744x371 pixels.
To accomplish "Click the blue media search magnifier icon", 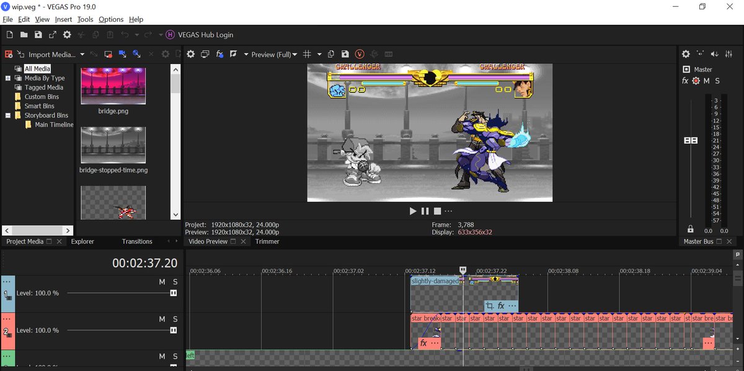I will click(136, 55).
